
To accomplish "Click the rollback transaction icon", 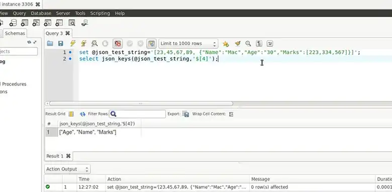I will (141, 44).
